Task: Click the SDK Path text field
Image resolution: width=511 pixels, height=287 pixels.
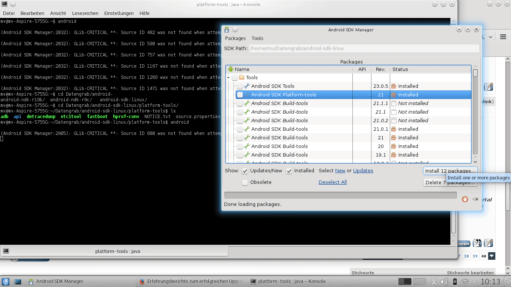Action: 364,48
